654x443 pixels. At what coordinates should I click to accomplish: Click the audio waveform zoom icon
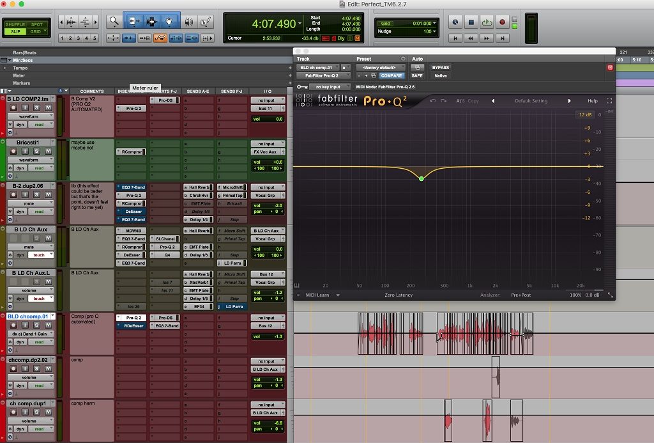coord(72,22)
